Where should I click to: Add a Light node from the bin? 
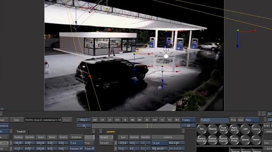[245, 129]
